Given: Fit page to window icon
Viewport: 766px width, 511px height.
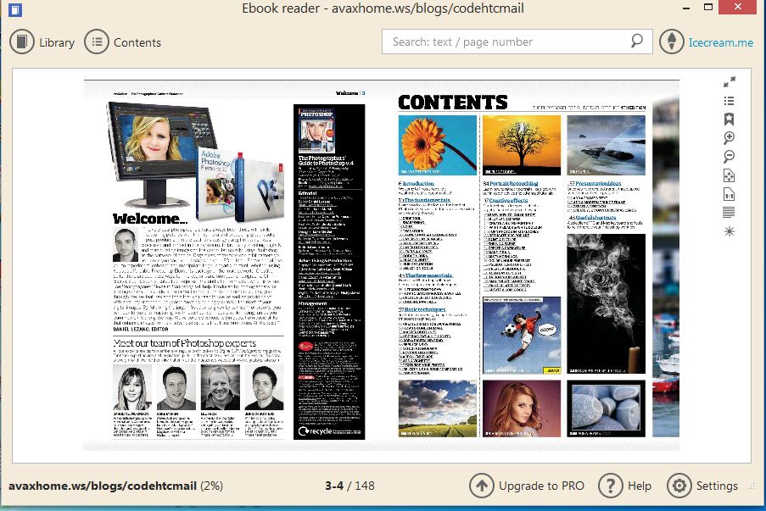Looking at the screenshot, I should click(x=729, y=175).
